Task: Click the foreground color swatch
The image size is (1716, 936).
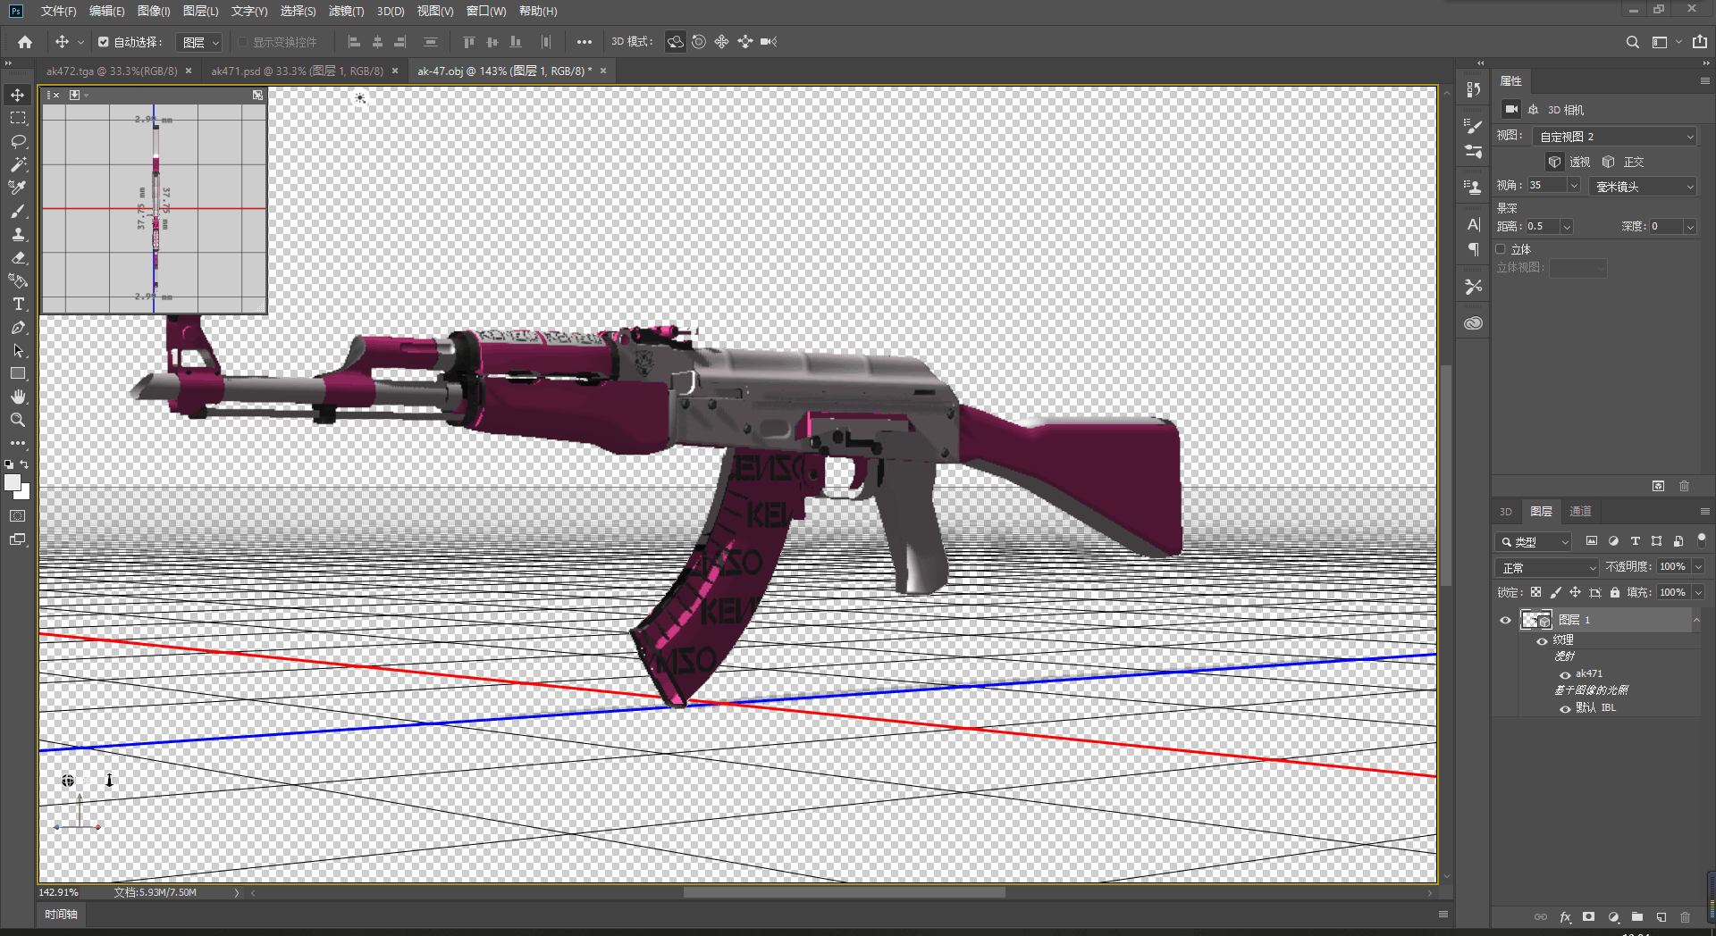Action: (x=13, y=482)
